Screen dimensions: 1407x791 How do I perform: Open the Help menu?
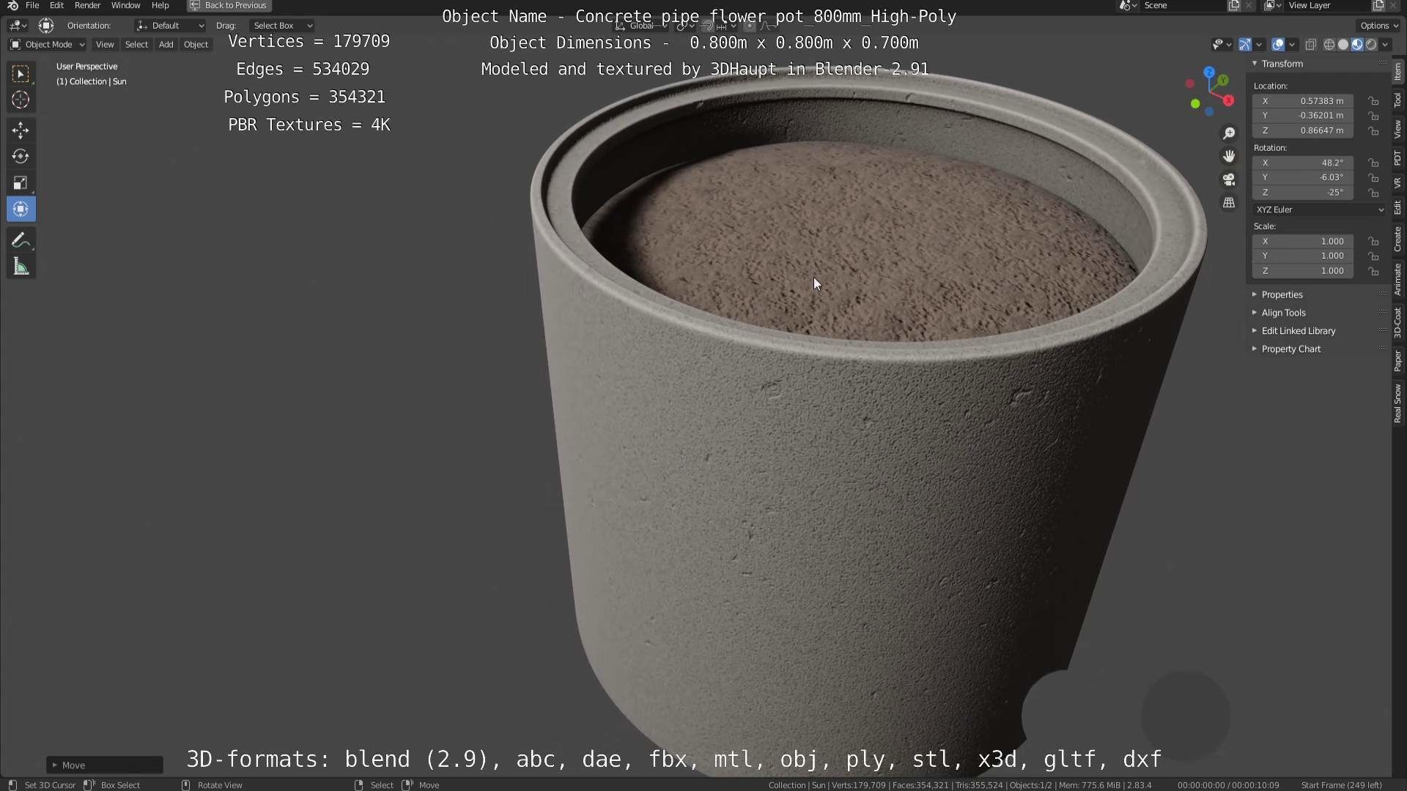pos(160,5)
